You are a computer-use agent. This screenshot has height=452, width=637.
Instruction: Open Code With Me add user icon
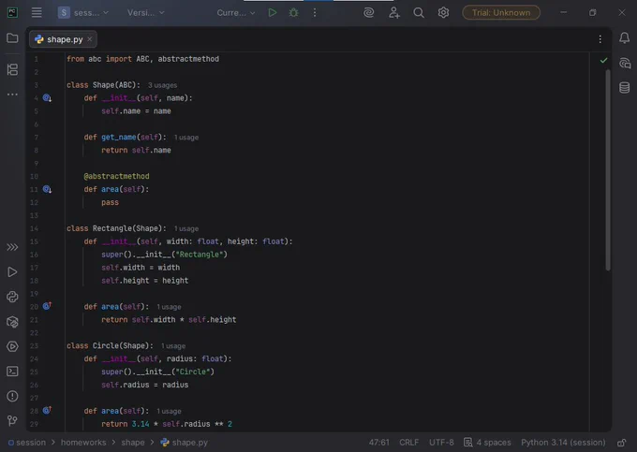click(x=393, y=12)
